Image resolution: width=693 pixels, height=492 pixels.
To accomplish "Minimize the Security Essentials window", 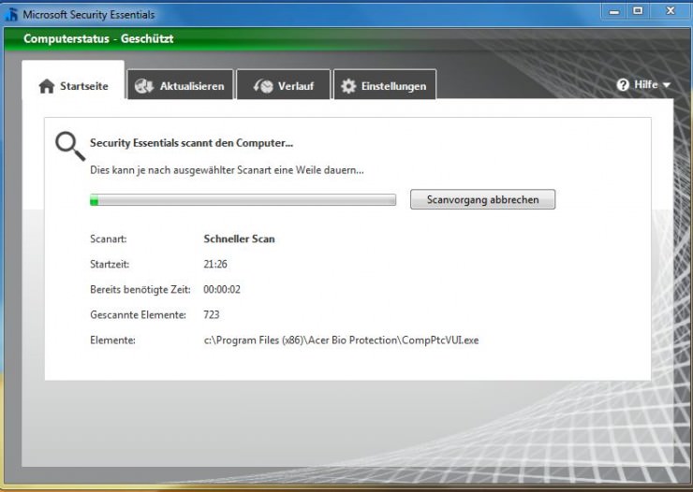I will tap(614, 11).
